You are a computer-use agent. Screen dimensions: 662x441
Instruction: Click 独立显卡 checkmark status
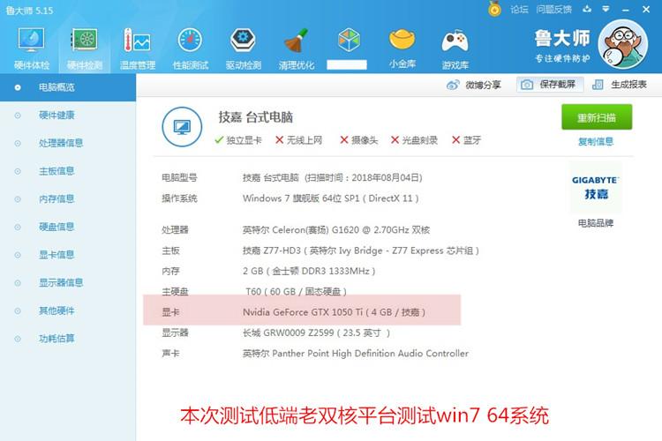(x=238, y=140)
